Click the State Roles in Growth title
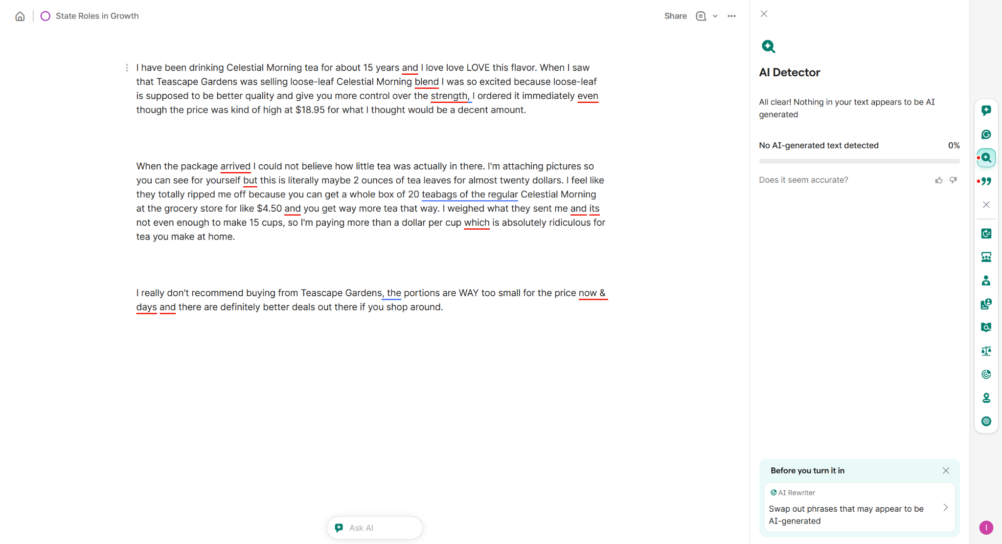 point(97,16)
